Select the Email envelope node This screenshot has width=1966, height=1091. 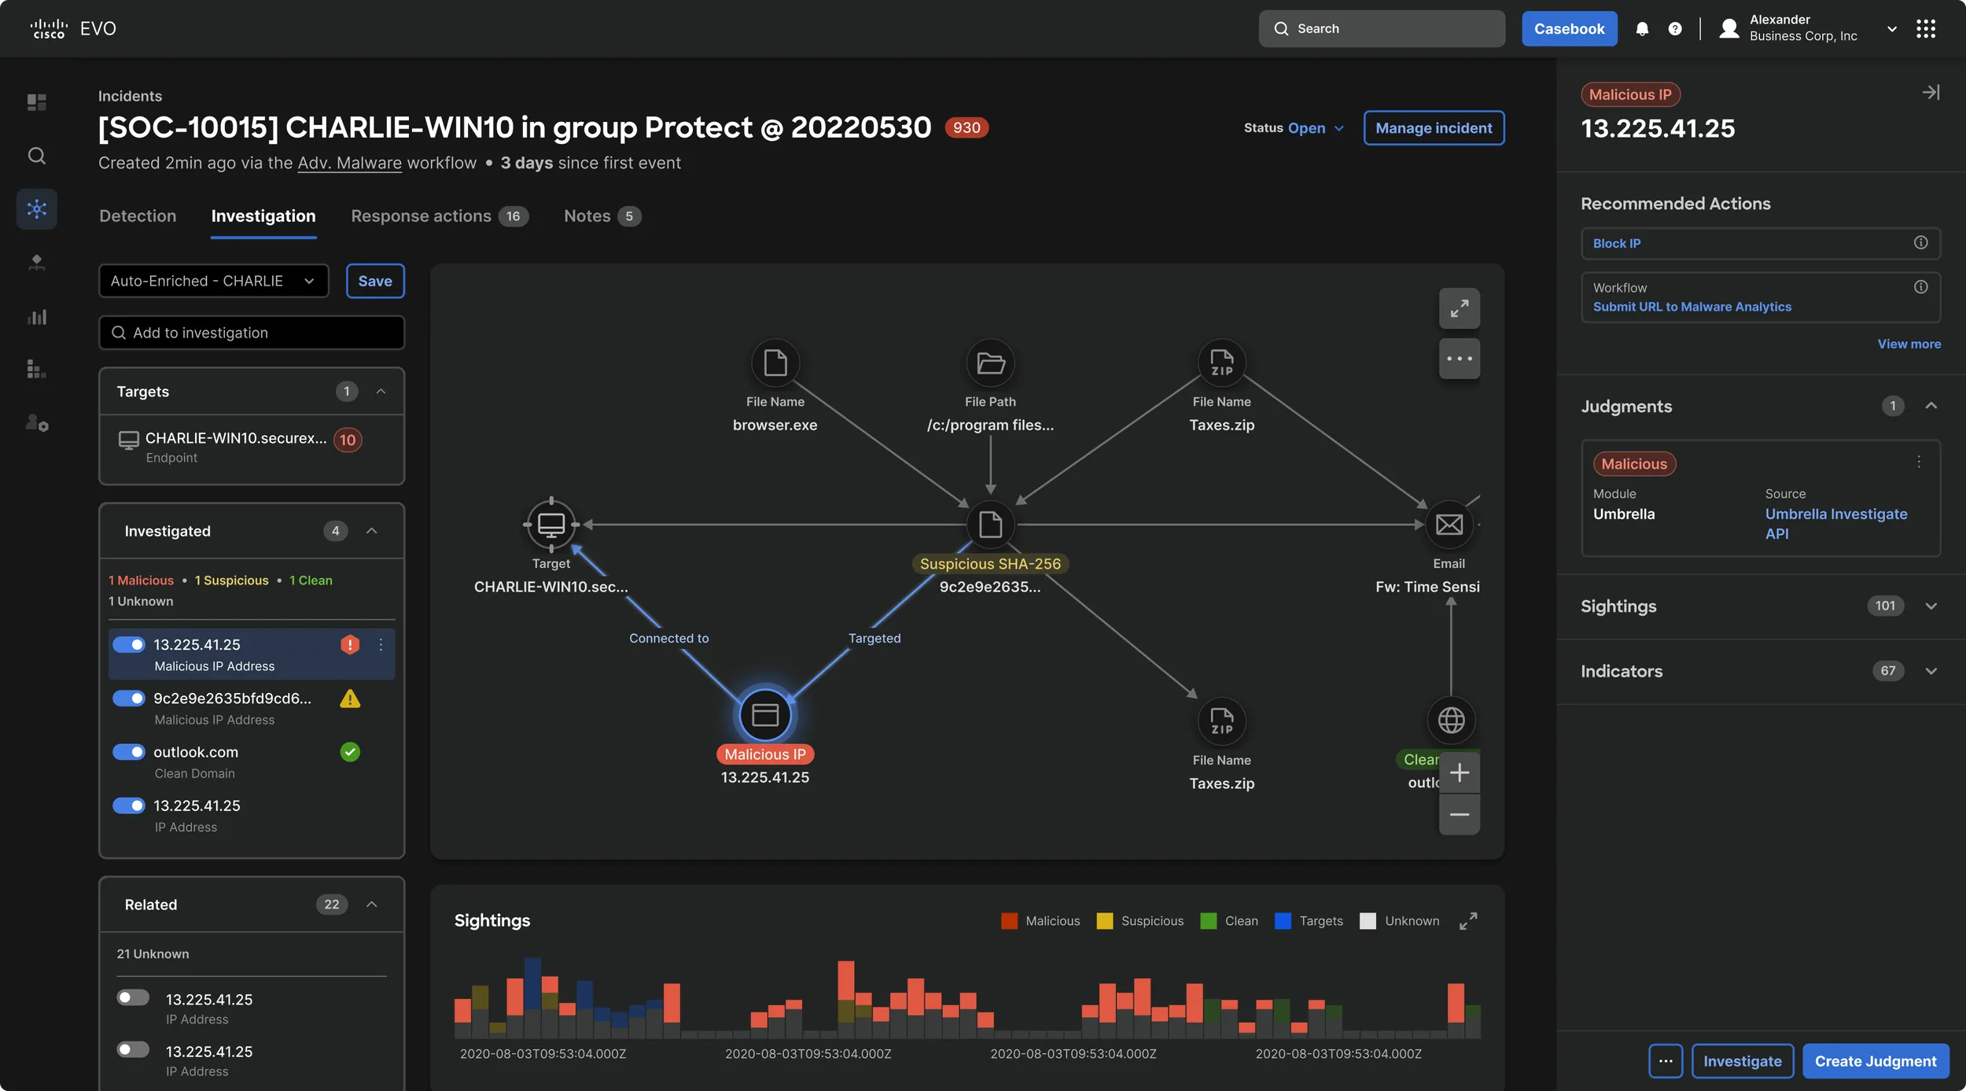(x=1449, y=525)
